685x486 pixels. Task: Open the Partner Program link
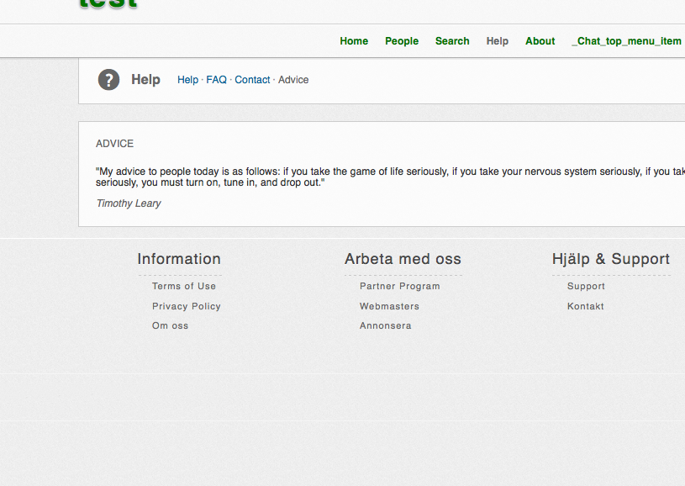coord(400,287)
